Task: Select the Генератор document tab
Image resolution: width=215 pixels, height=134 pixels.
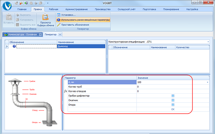Action: tap(51, 34)
